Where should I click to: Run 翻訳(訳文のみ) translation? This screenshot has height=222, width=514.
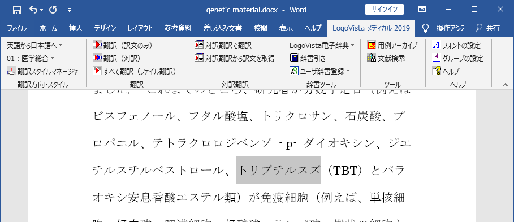click(x=123, y=45)
